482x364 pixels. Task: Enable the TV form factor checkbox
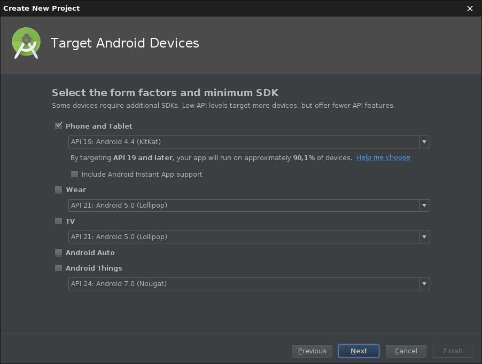(x=59, y=221)
